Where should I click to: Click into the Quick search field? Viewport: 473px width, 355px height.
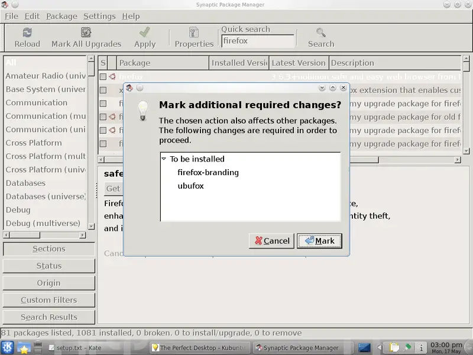258,41
